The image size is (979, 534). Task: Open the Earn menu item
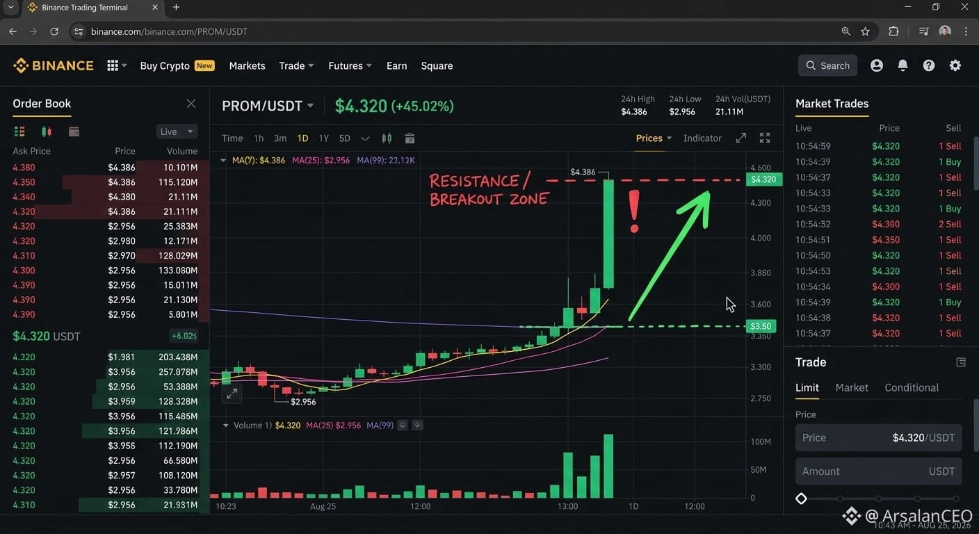(396, 65)
